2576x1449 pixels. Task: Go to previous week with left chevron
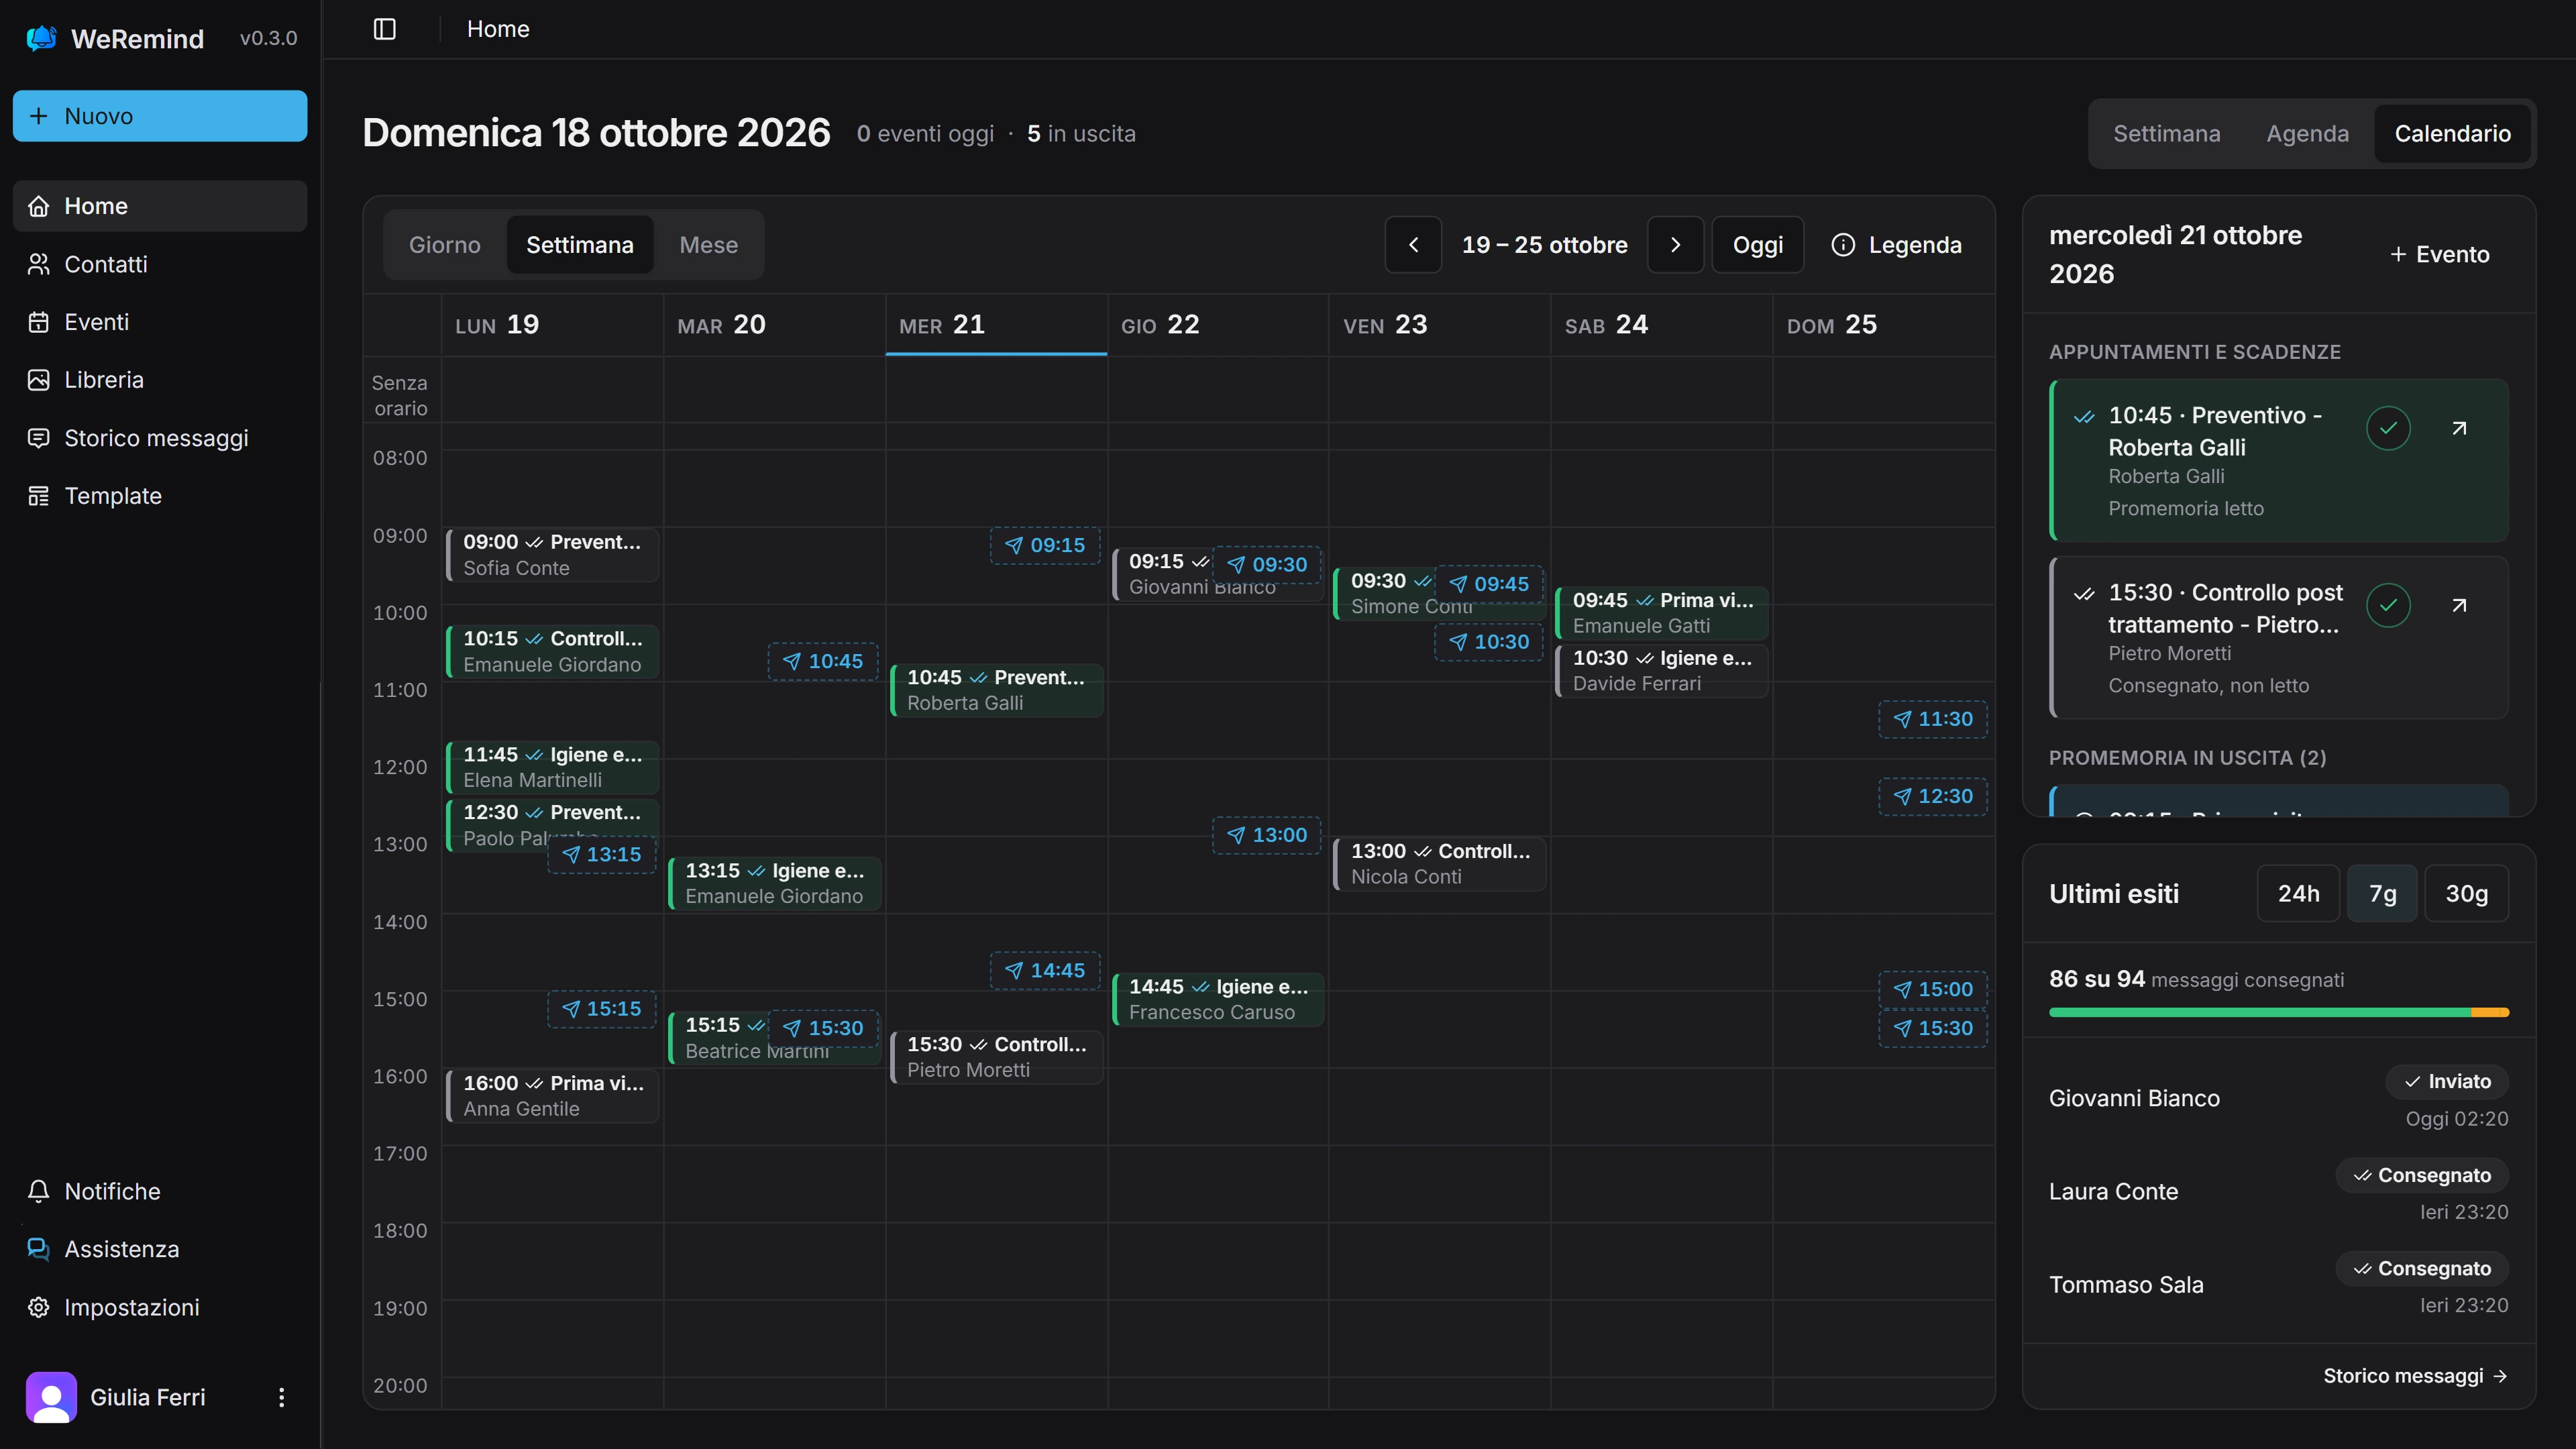pos(1413,245)
